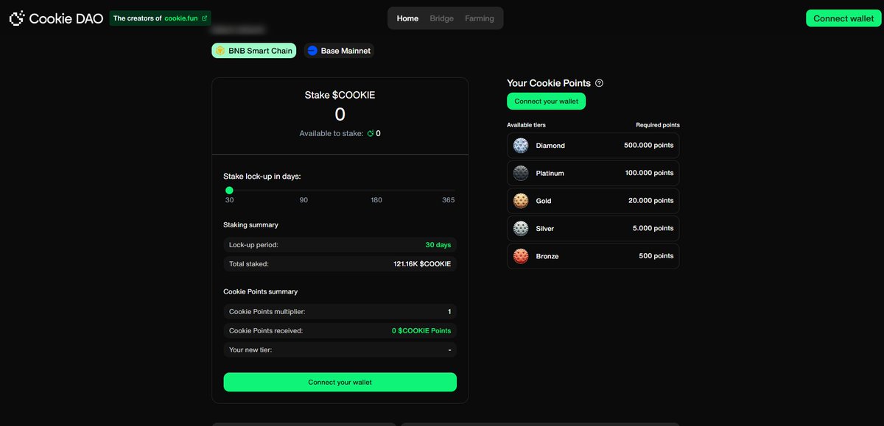Click the Gold tier cookie icon
This screenshot has height=426, width=884.
coord(521,201)
